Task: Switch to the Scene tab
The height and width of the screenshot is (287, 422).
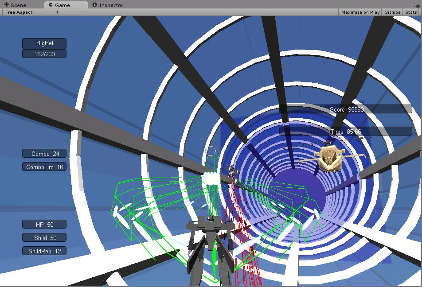Action: [15, 5]
